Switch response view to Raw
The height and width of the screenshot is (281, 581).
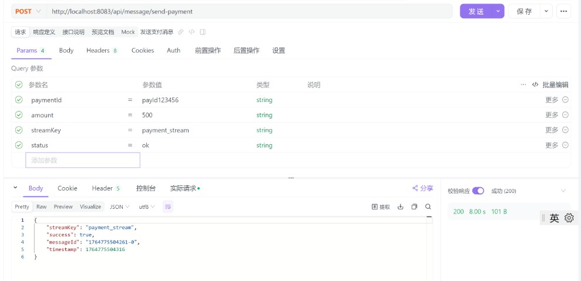point(42,206)
